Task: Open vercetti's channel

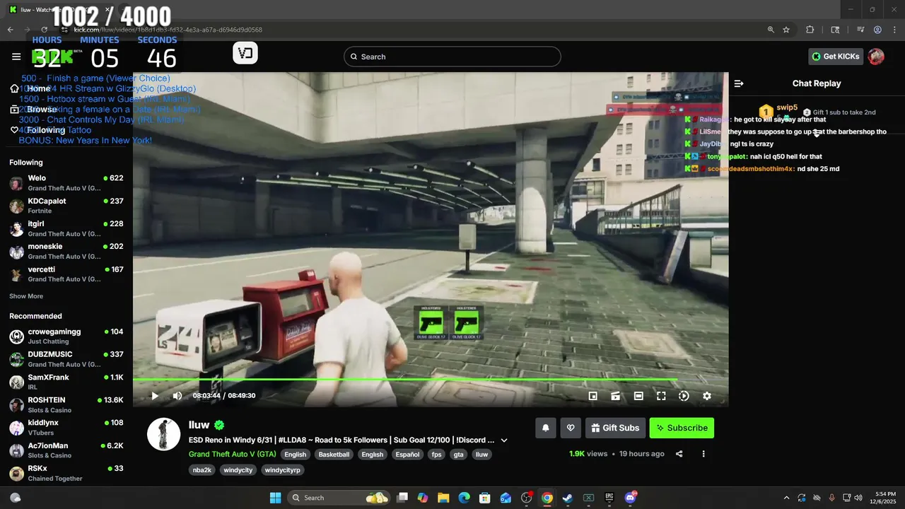Action: (66, 274)
